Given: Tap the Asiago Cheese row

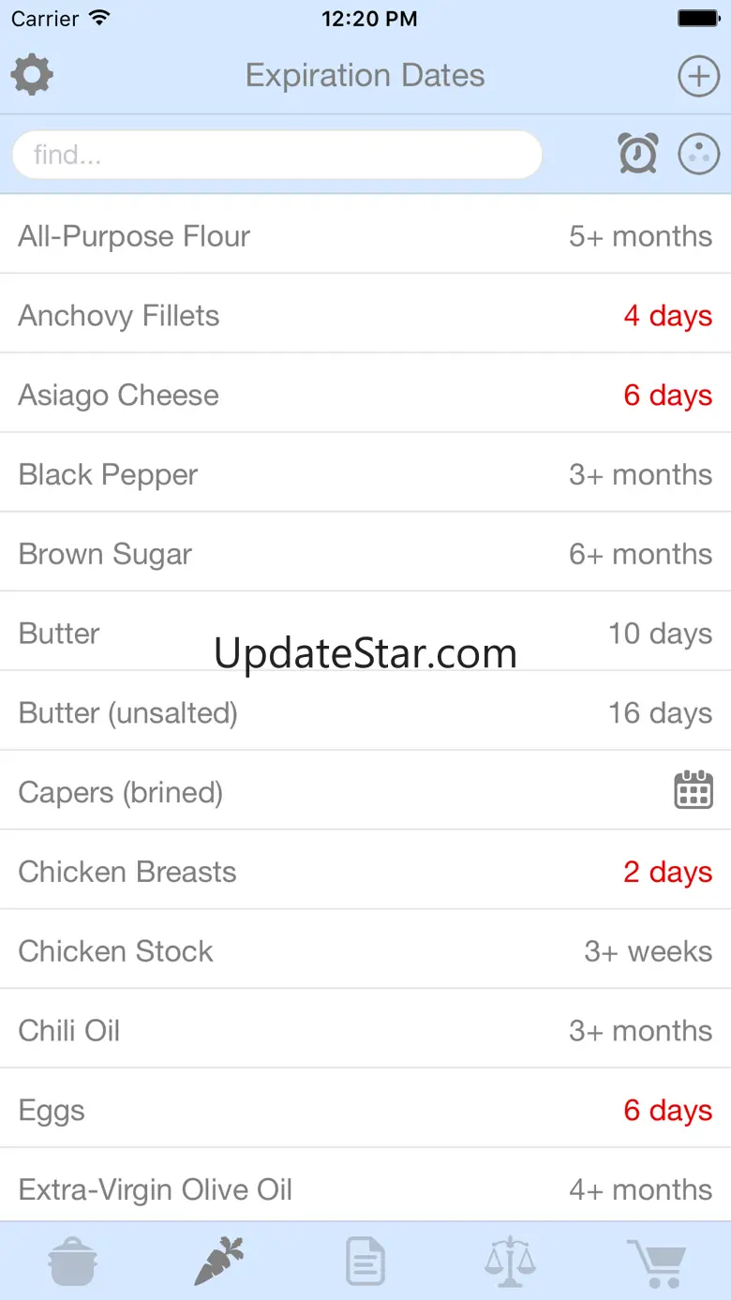Looking at the screenshot, I should pyautogui.click(x=365, y=396).
